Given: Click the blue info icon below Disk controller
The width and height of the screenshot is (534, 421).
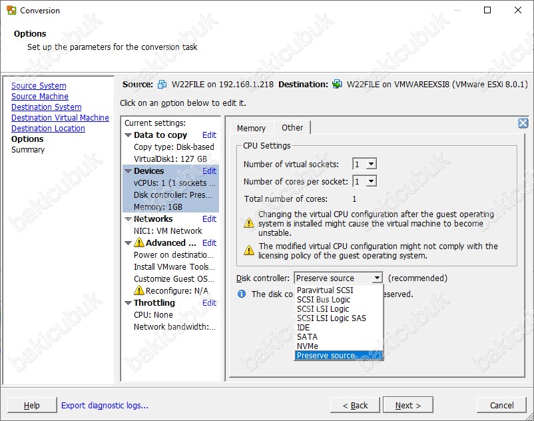Looking at the screenshot, I should pos(242,294).
